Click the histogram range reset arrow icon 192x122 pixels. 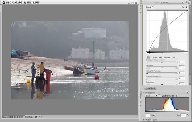pos(188,115)
